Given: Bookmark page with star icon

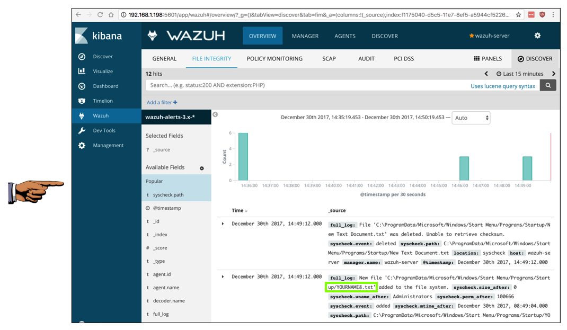Looking at the screenshot, I should click(519, 15).
